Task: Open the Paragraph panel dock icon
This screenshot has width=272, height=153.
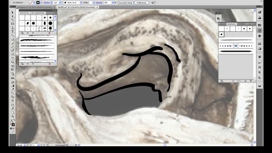Action: coord(260,73)
